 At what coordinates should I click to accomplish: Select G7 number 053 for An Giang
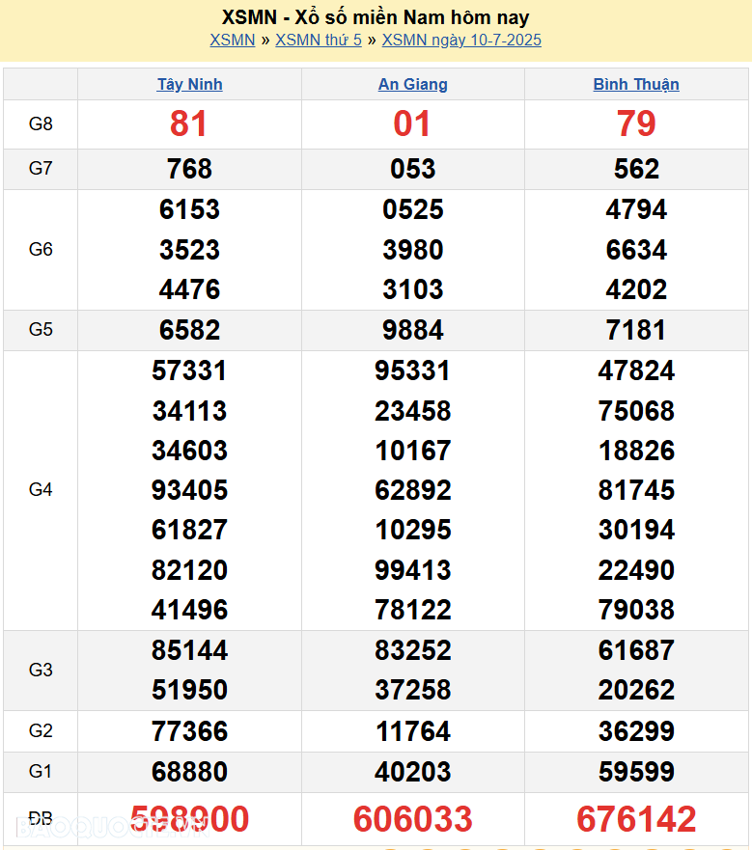tap(412, 169)
